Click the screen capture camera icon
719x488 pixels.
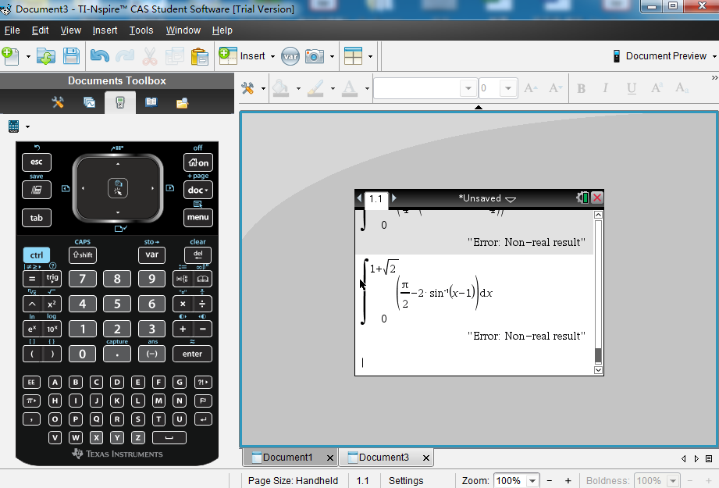315,56
